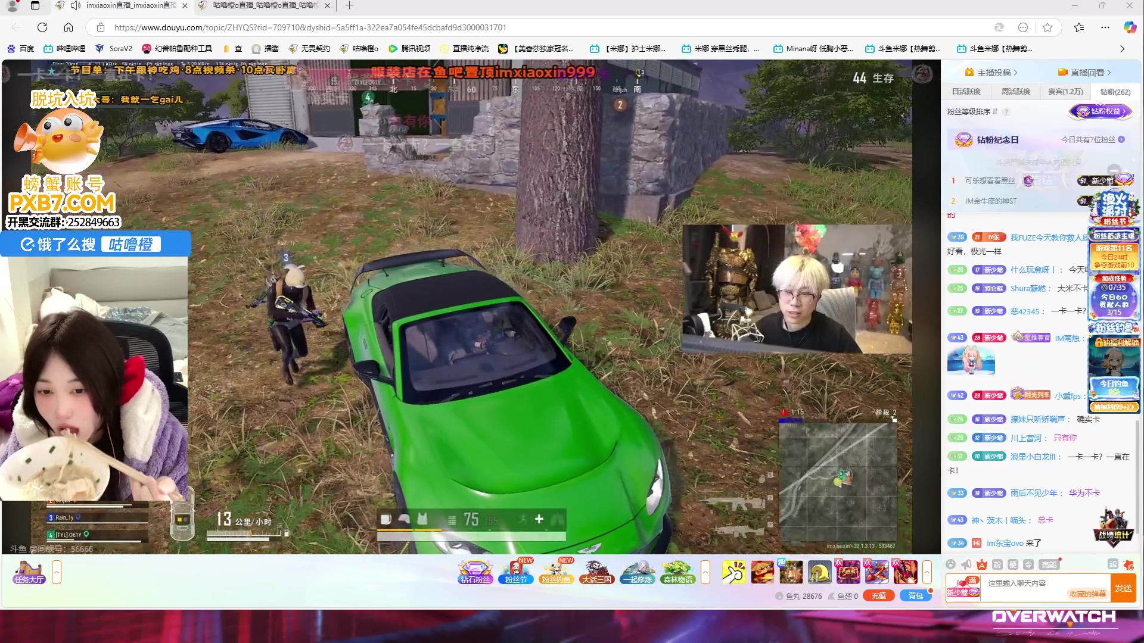Select the 钻粉(262) tab
The width and height of the screenshot is (1144, 643).
pyautogui.click(x=1115, y=92)
